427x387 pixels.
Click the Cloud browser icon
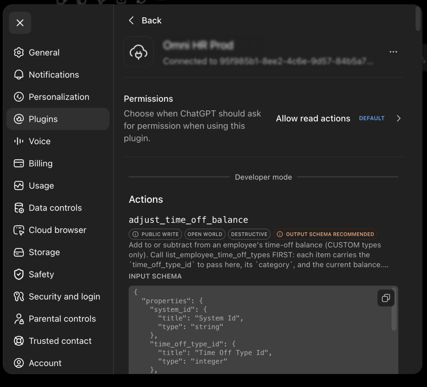[x=19, y=230]
